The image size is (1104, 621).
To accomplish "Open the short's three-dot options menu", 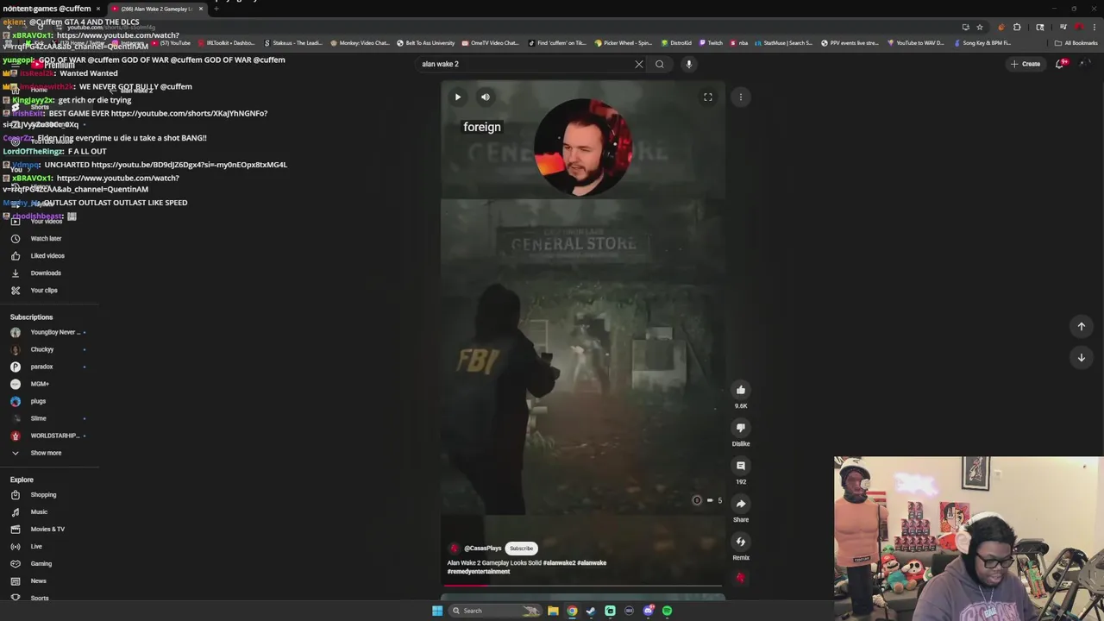I will pos(741,97).
